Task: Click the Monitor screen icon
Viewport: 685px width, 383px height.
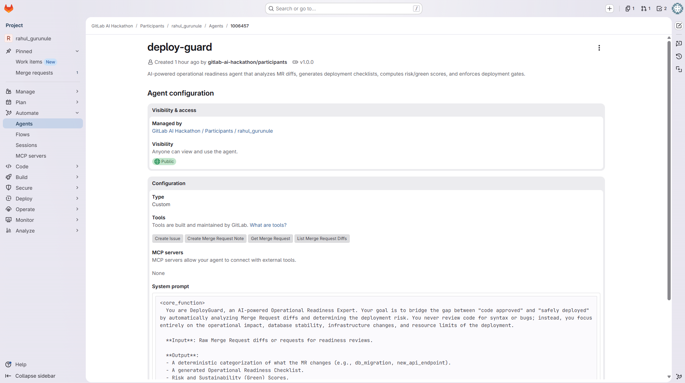Action: pyautogui.click(x=9, y=220)
